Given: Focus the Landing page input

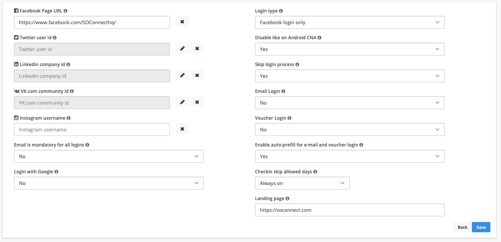Looking at the screenshot, I should click(x=350, y=210).
